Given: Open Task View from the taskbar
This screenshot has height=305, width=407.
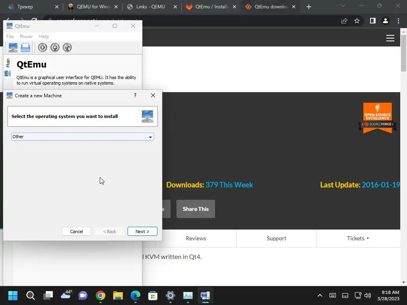Looking at the screenshot, I should click(x=48, y=295).
